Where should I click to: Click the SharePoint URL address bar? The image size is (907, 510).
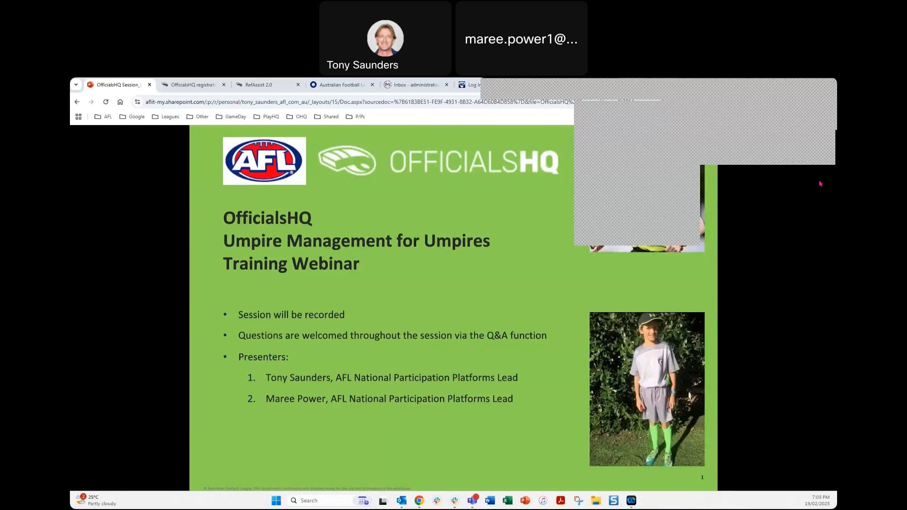(354, 102)
